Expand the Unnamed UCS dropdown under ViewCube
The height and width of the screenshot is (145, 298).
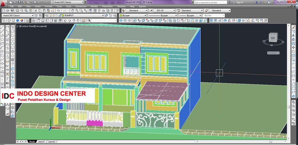[273, 53]
